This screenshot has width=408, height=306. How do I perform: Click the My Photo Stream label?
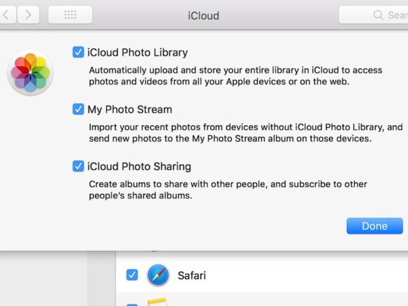tap(129, 109)
